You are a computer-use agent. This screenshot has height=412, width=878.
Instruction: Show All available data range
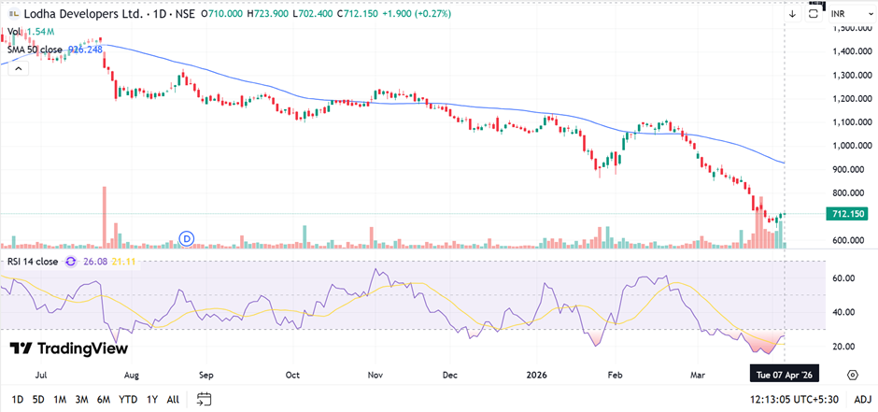[x=173, y=399]
